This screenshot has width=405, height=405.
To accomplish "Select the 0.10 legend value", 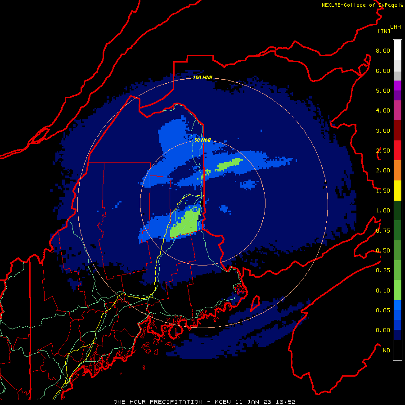I will click(x=383, y=291).
